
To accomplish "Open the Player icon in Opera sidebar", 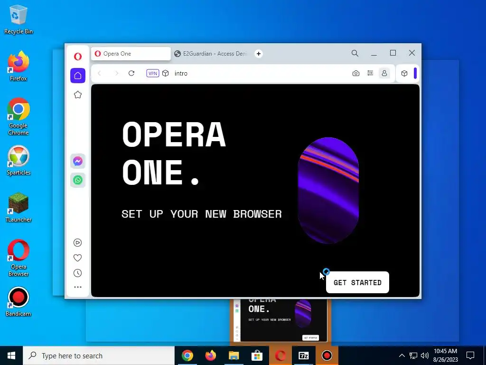I will pos(77,243).
